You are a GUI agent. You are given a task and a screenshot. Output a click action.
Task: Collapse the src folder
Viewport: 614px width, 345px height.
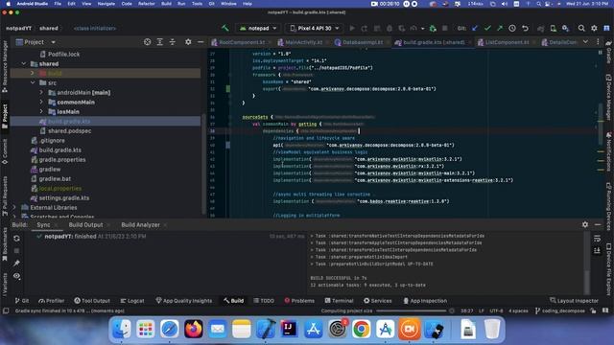[33, 82]
